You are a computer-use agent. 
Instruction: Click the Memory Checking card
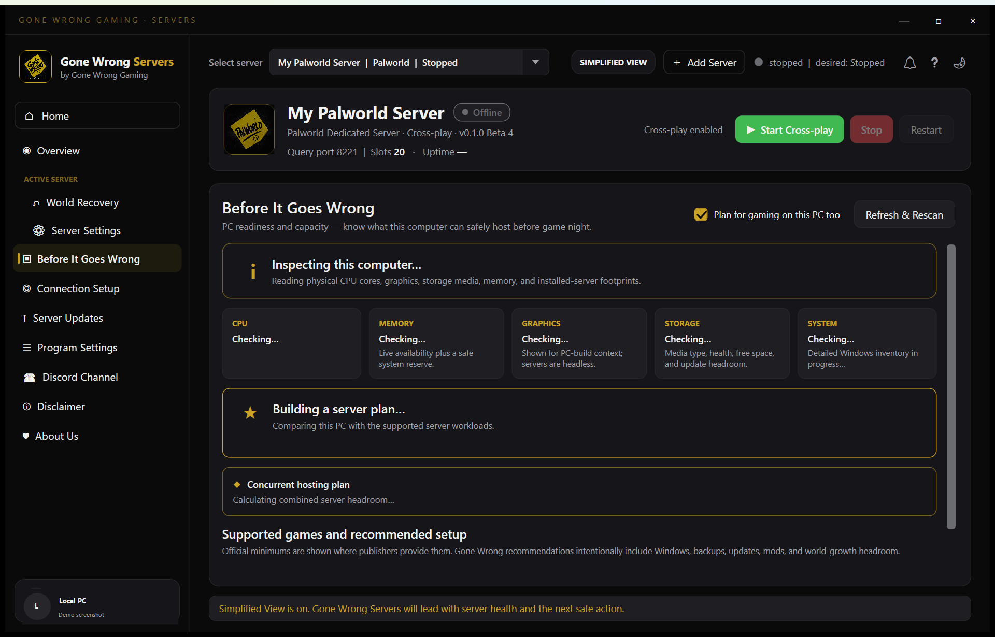coord(436,343)
